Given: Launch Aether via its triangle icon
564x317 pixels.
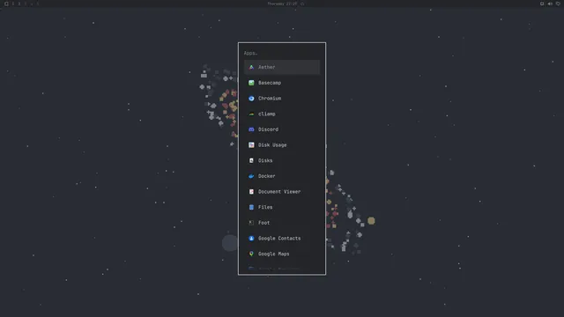Looking at the screenshot, I should pyautogui.click(x=251, y=67).
